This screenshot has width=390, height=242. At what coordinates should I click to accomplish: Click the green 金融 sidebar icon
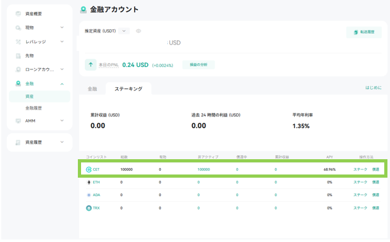18,83
